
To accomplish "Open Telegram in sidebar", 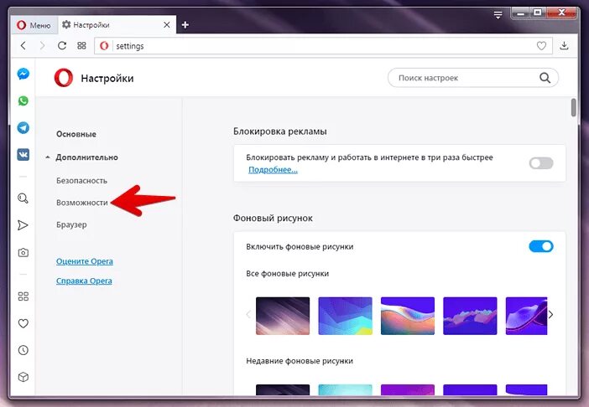I will coord(23,128).
